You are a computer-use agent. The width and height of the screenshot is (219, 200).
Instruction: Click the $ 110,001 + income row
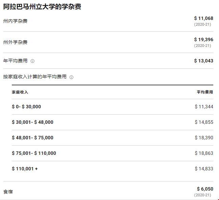[112, 169]
